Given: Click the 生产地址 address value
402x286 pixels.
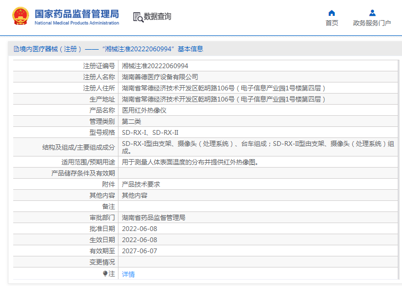Looking at the screenshot, I should [x=224, y=99].
